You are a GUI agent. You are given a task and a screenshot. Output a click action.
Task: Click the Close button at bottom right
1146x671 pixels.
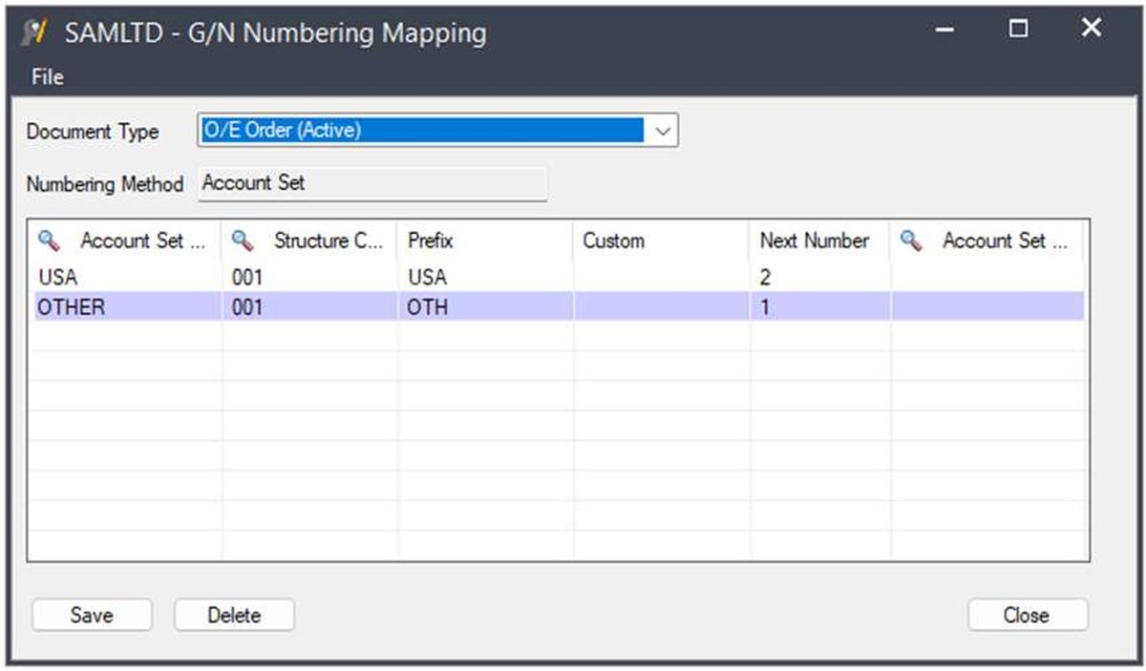point(1027,616)
